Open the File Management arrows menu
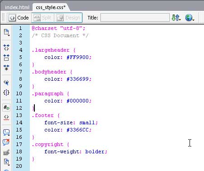 point(176,18)
